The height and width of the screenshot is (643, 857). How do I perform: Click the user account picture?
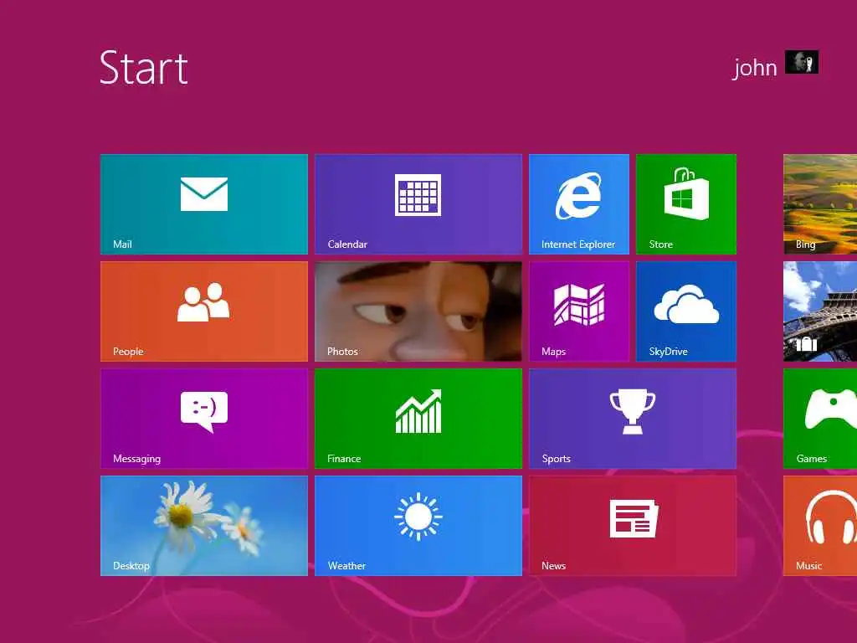[x=801, y=62]
